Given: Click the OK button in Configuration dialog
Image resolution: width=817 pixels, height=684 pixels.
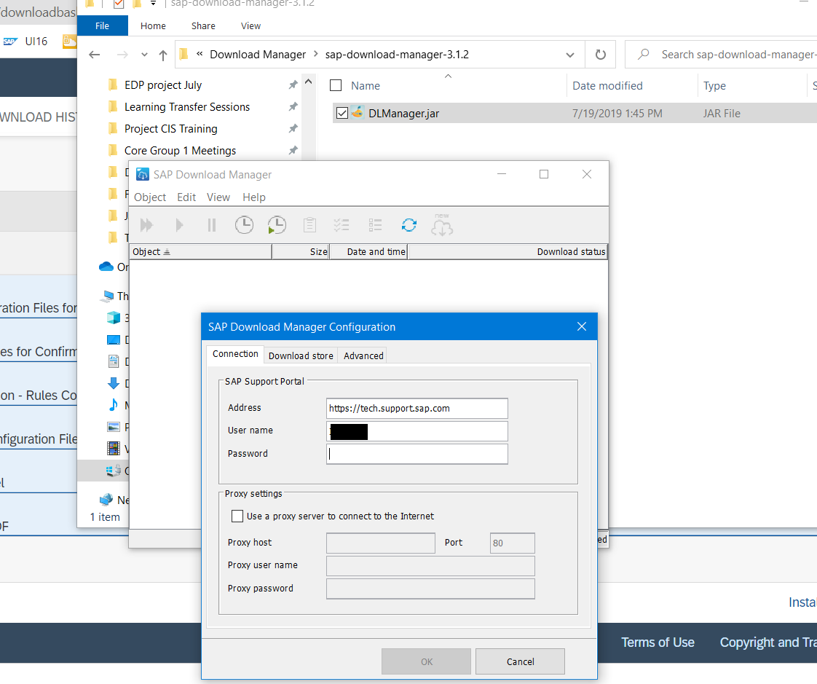Looking at the screenshot, I should pos(426,661).
